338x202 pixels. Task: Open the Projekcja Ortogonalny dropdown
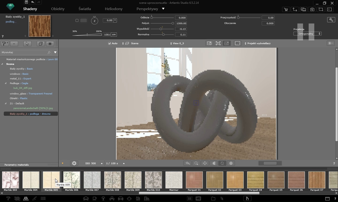307,34
